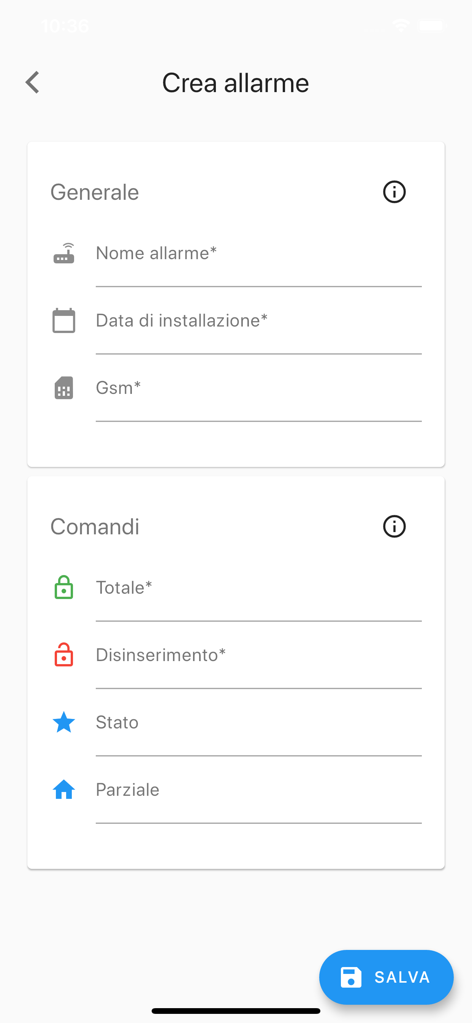Tap the Comandi section heading
This screenshot has width=472, height=1023.
pos(95,527)
